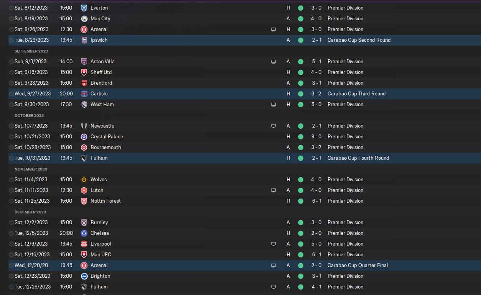
Task: Open the 4 - 0 result against Man City
Action: (316, 18)
